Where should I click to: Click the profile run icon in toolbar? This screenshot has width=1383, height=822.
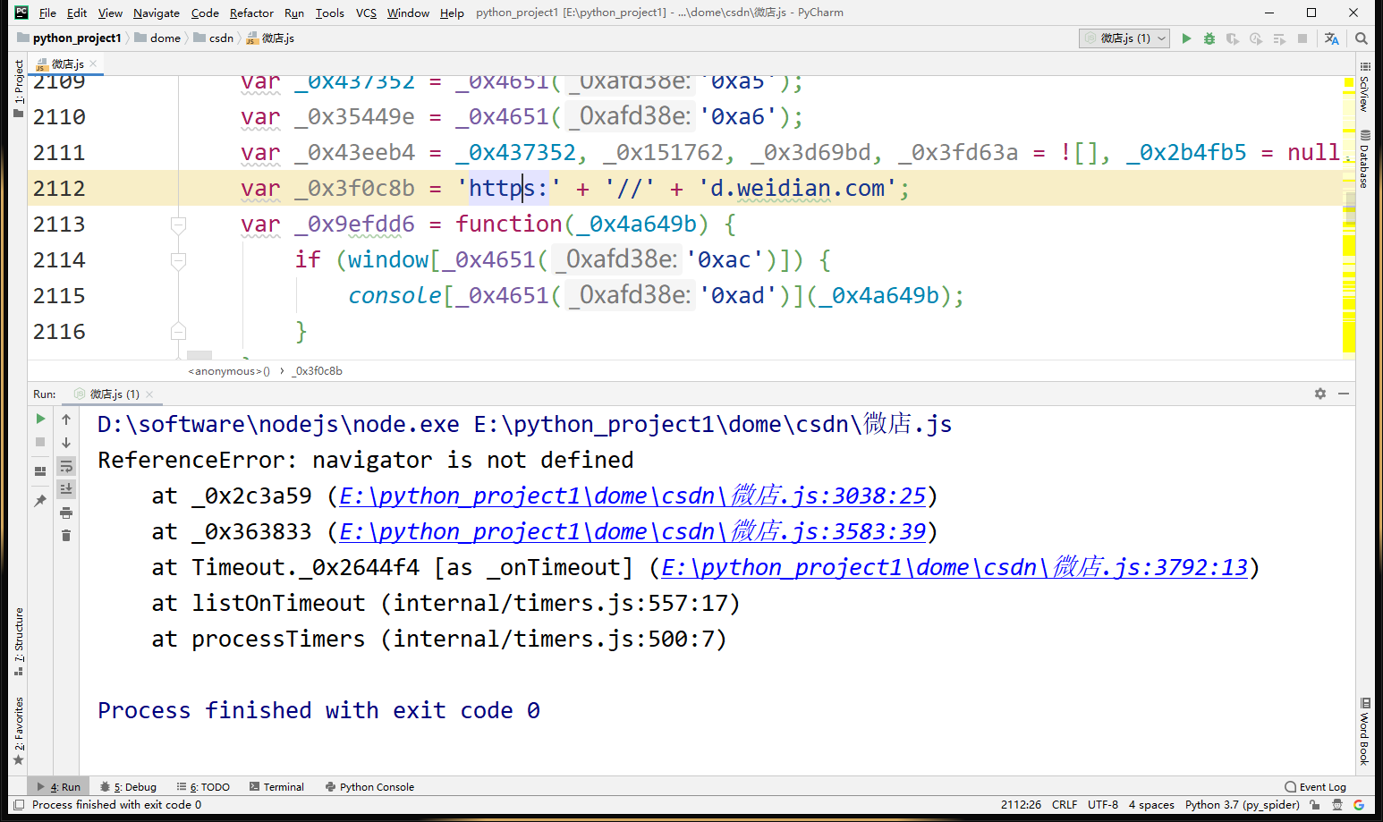(1256, 38)
